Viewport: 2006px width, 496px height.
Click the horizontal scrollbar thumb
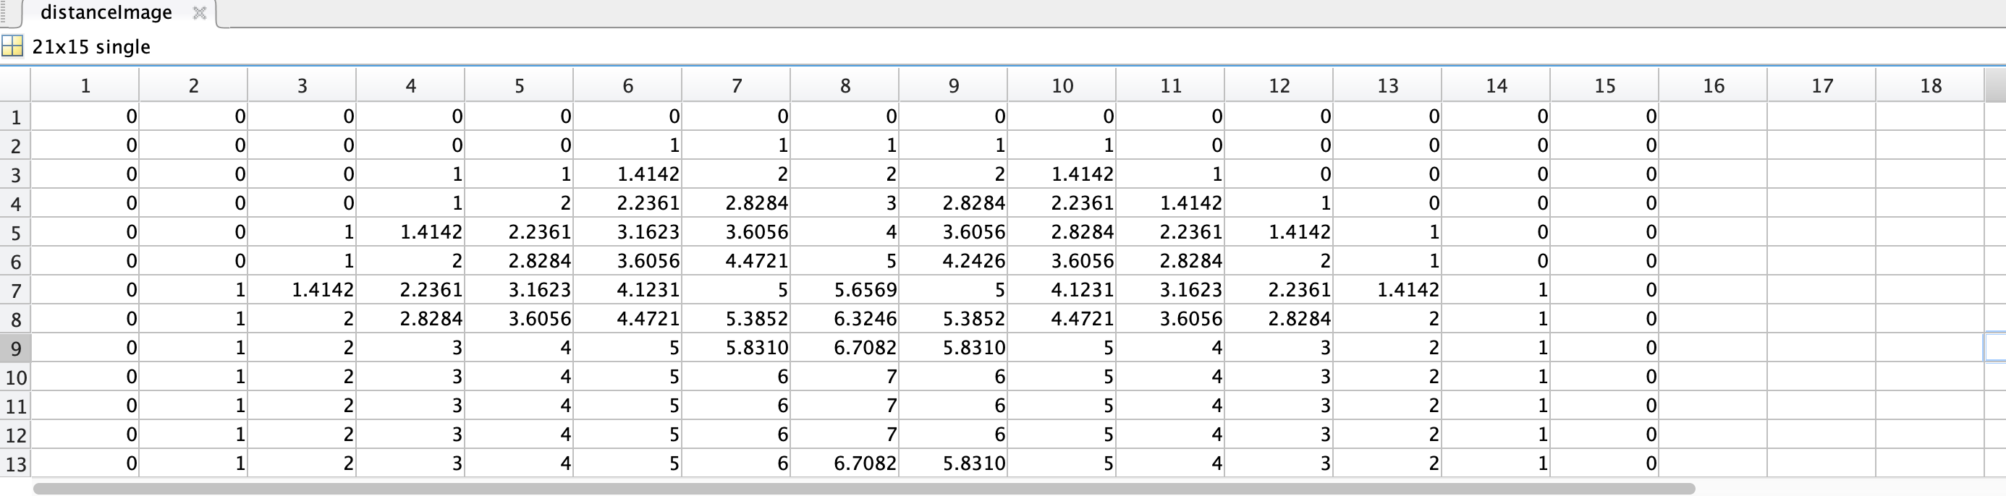coord(864,488)
